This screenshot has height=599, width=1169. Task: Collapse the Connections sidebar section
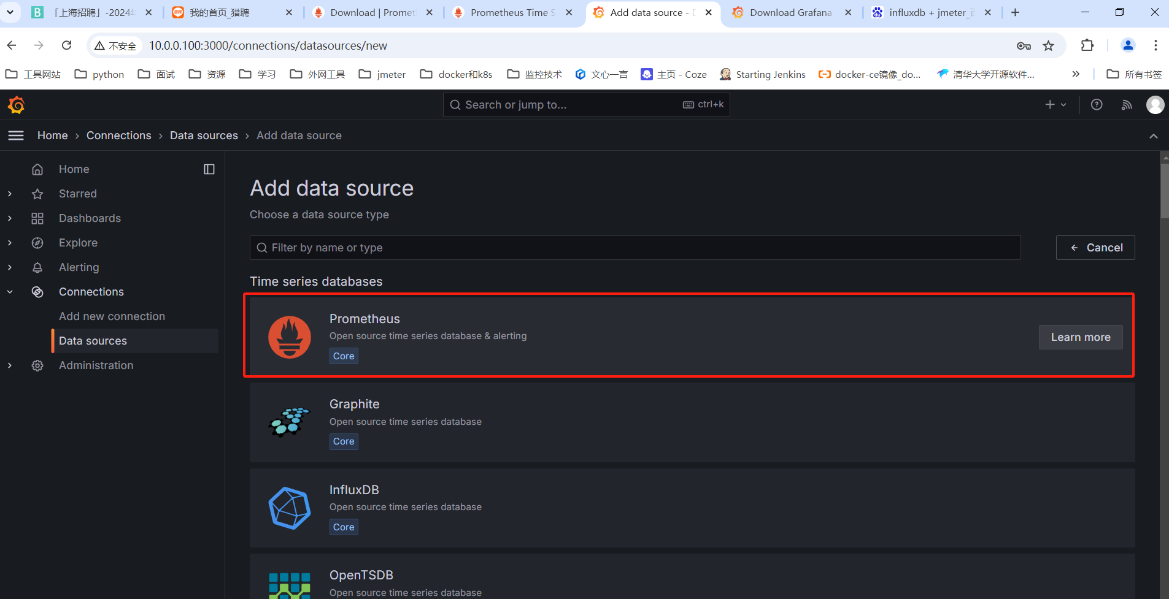[x=10, y=292]
